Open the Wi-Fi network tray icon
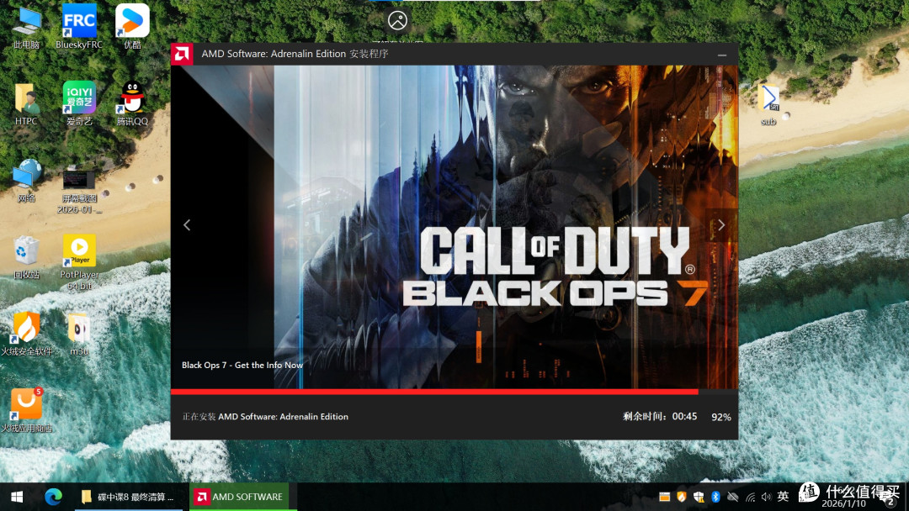Viewport: 909px width, 511px height. (x=750, y=497)
